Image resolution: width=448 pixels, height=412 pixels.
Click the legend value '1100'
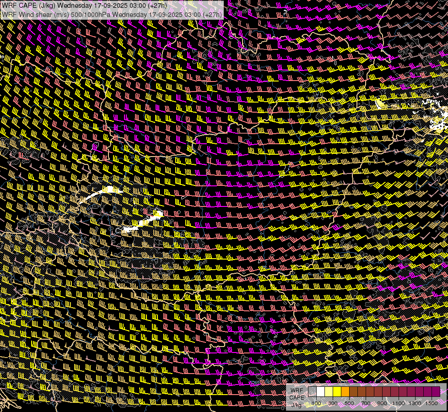coord(399,403)
